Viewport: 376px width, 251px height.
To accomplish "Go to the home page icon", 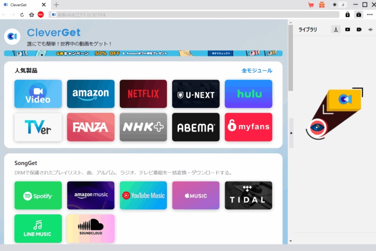I will coord(31,15).
